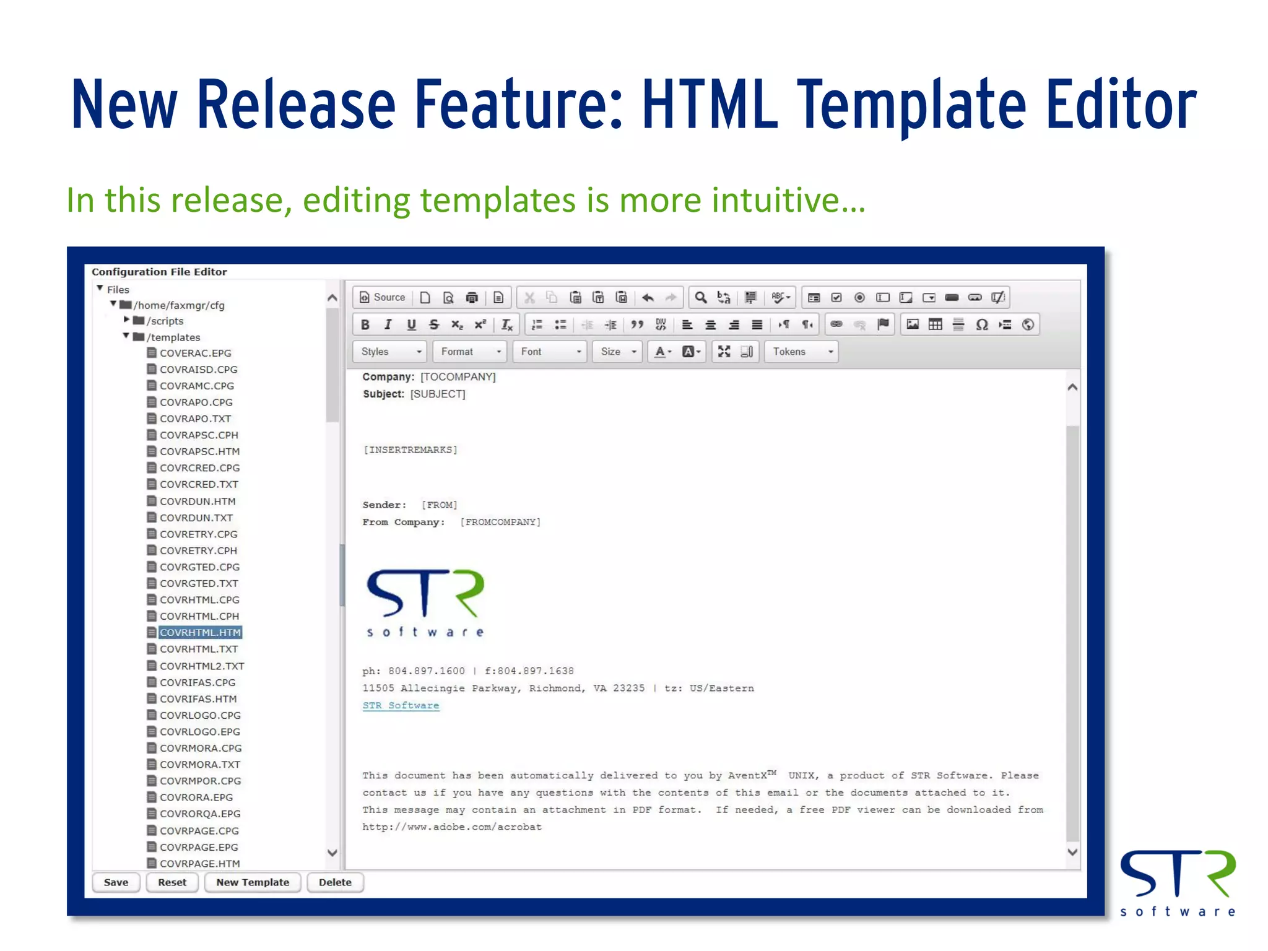Image resolution: width=1268 pixels, height=951 pixels.
Task: Justify the text alignment
Action: 757,324
